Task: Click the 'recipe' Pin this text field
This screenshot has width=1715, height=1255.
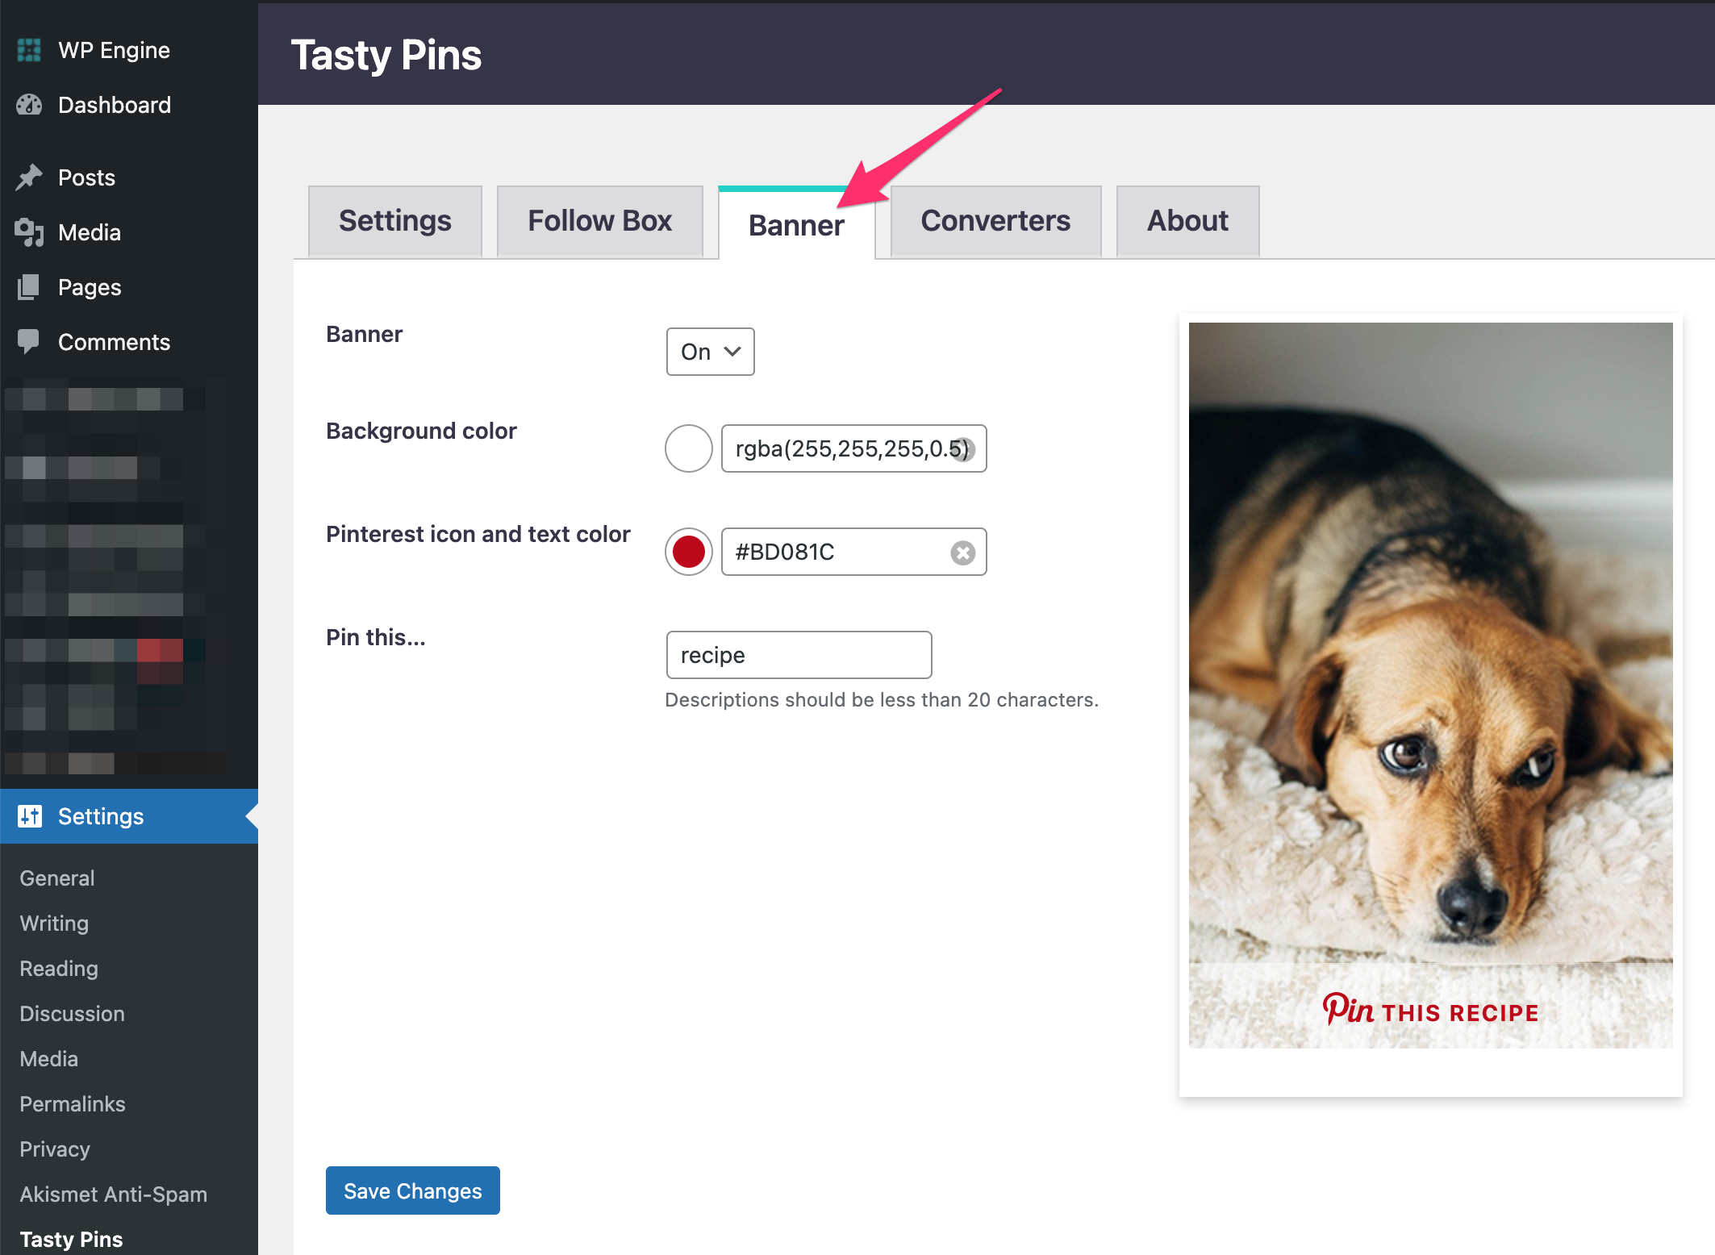Action: point(799,655)
